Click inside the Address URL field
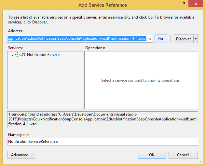 (77, 39)
